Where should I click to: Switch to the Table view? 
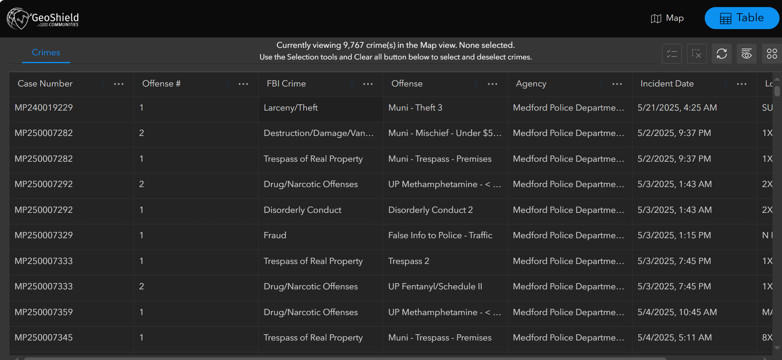742,18
